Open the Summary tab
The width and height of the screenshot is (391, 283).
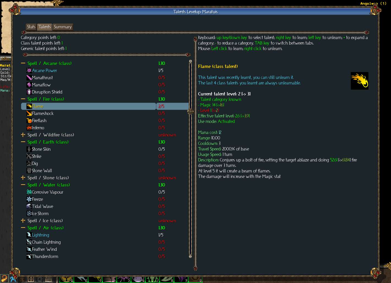(x=63, y=27)
